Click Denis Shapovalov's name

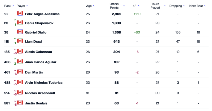tap(39, 23)
